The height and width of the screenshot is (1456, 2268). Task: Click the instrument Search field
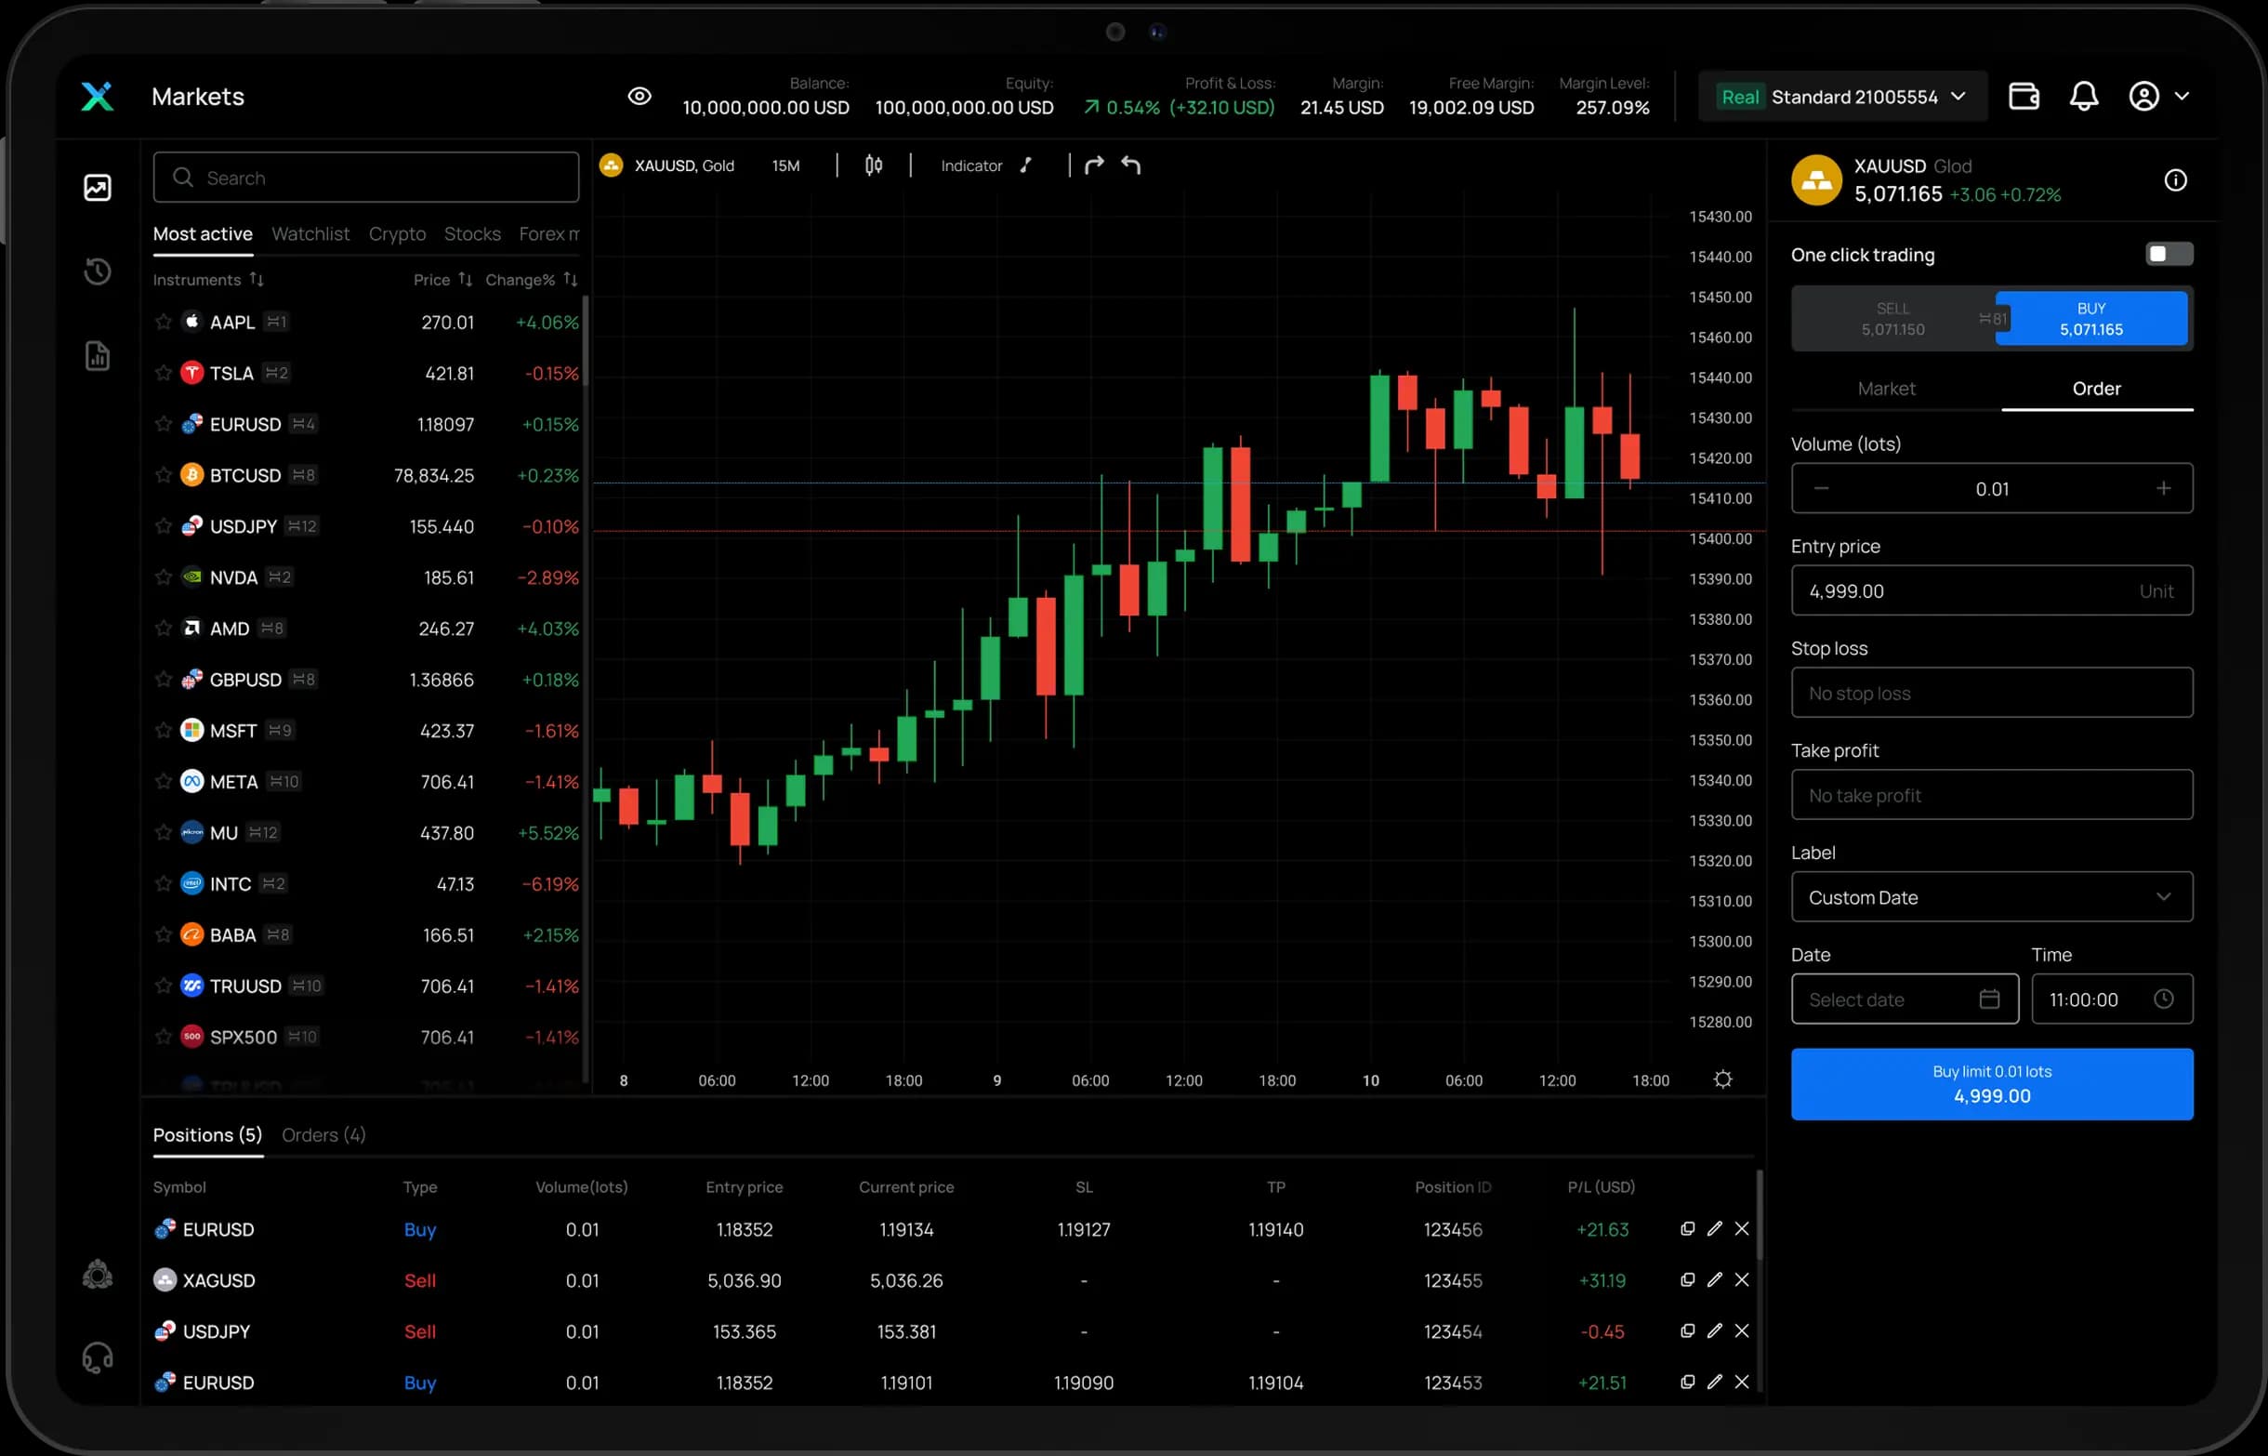(365, 177)
